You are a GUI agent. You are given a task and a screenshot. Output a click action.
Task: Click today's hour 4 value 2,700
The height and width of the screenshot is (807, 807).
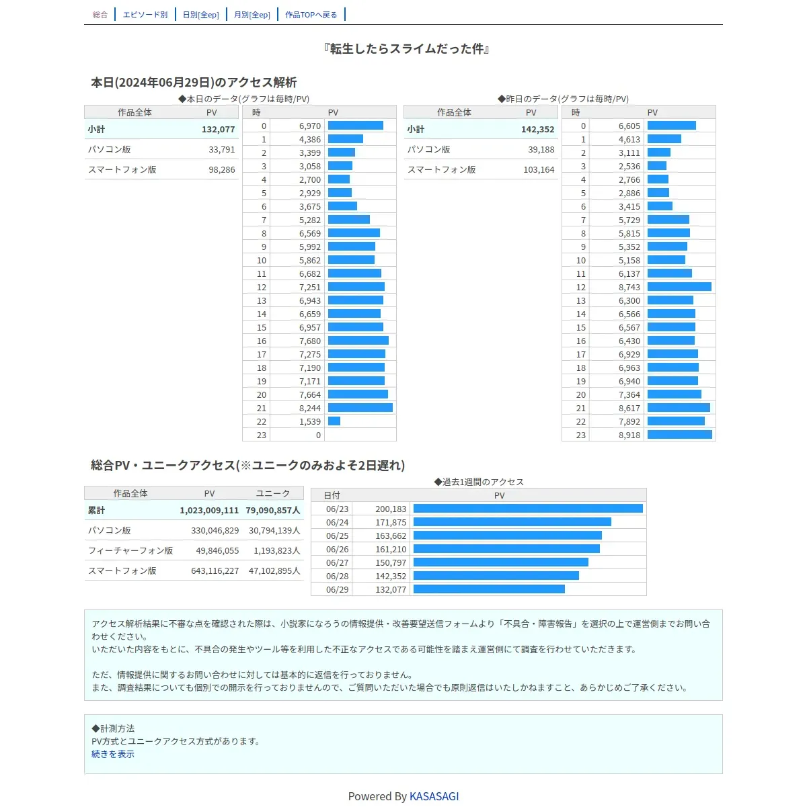click(x=310, y=179)
